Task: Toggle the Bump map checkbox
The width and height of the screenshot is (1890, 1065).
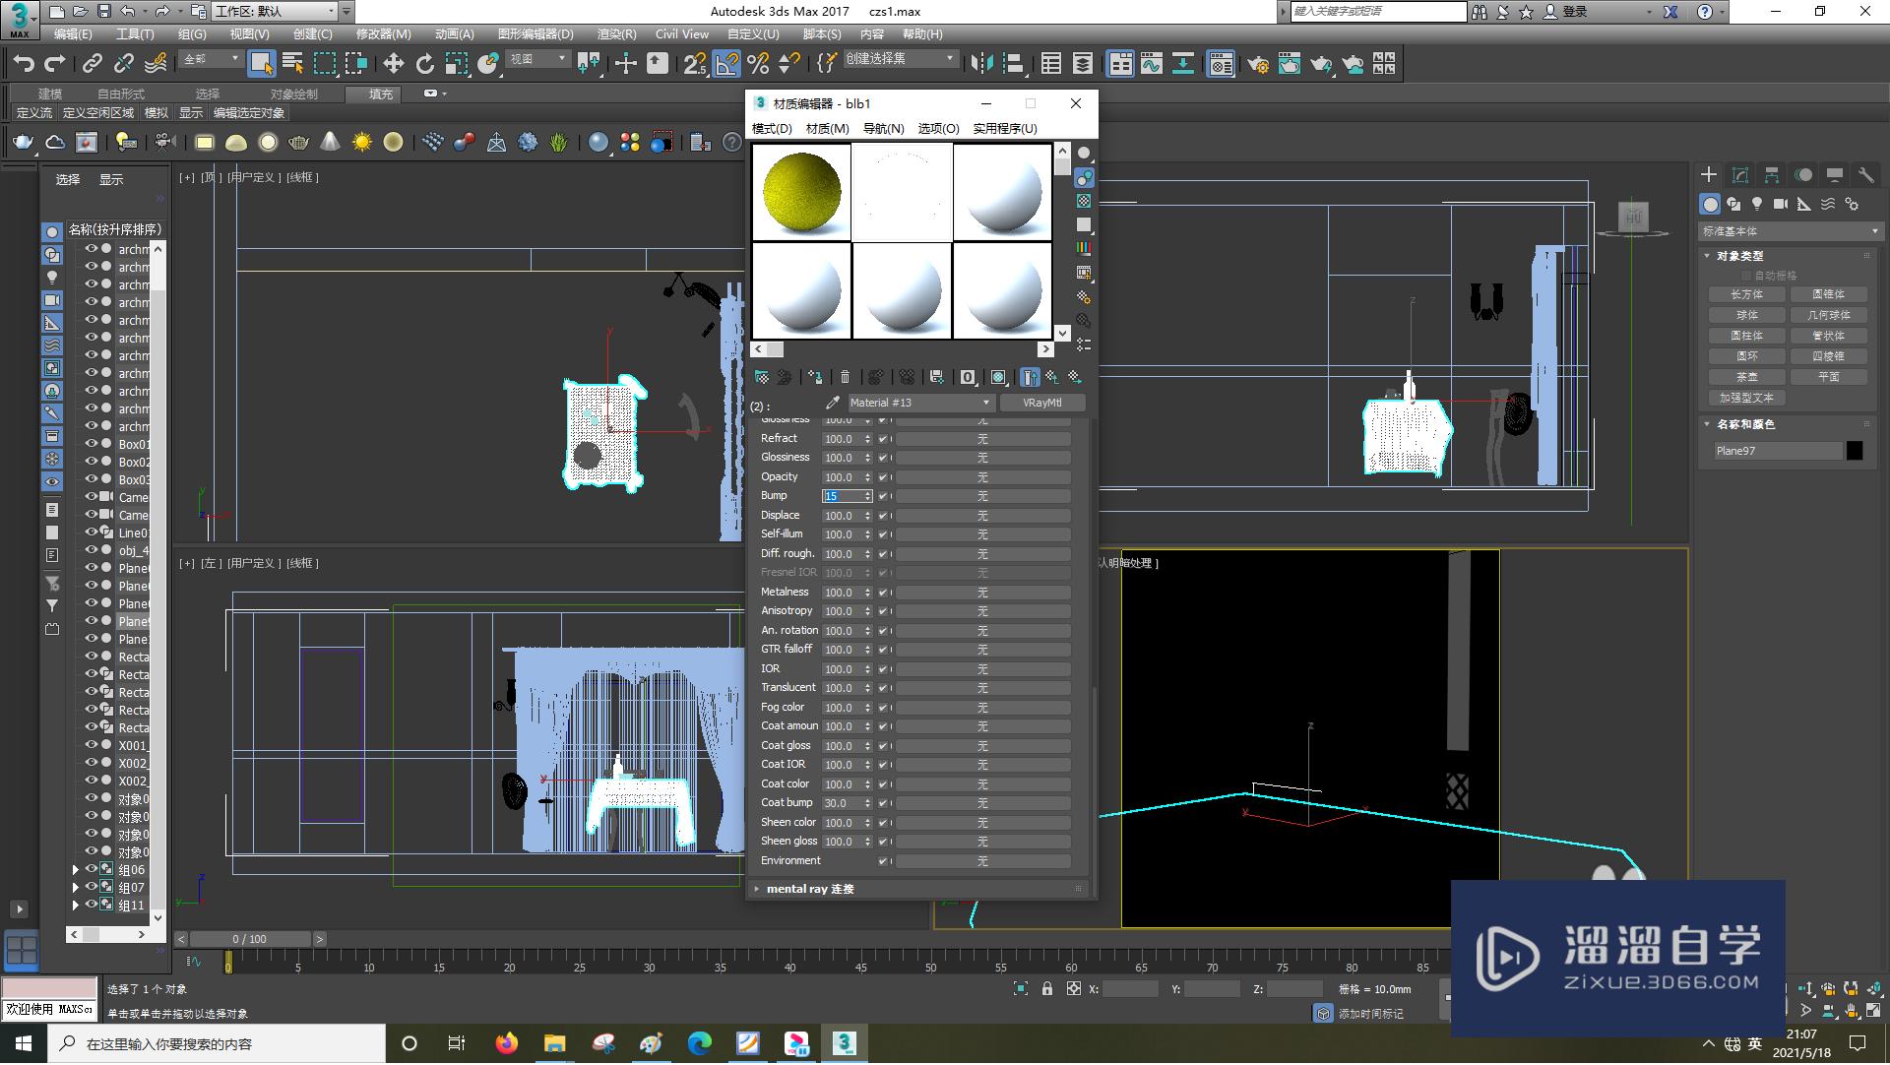Action: pyautogui.click(x=883, y=496)
